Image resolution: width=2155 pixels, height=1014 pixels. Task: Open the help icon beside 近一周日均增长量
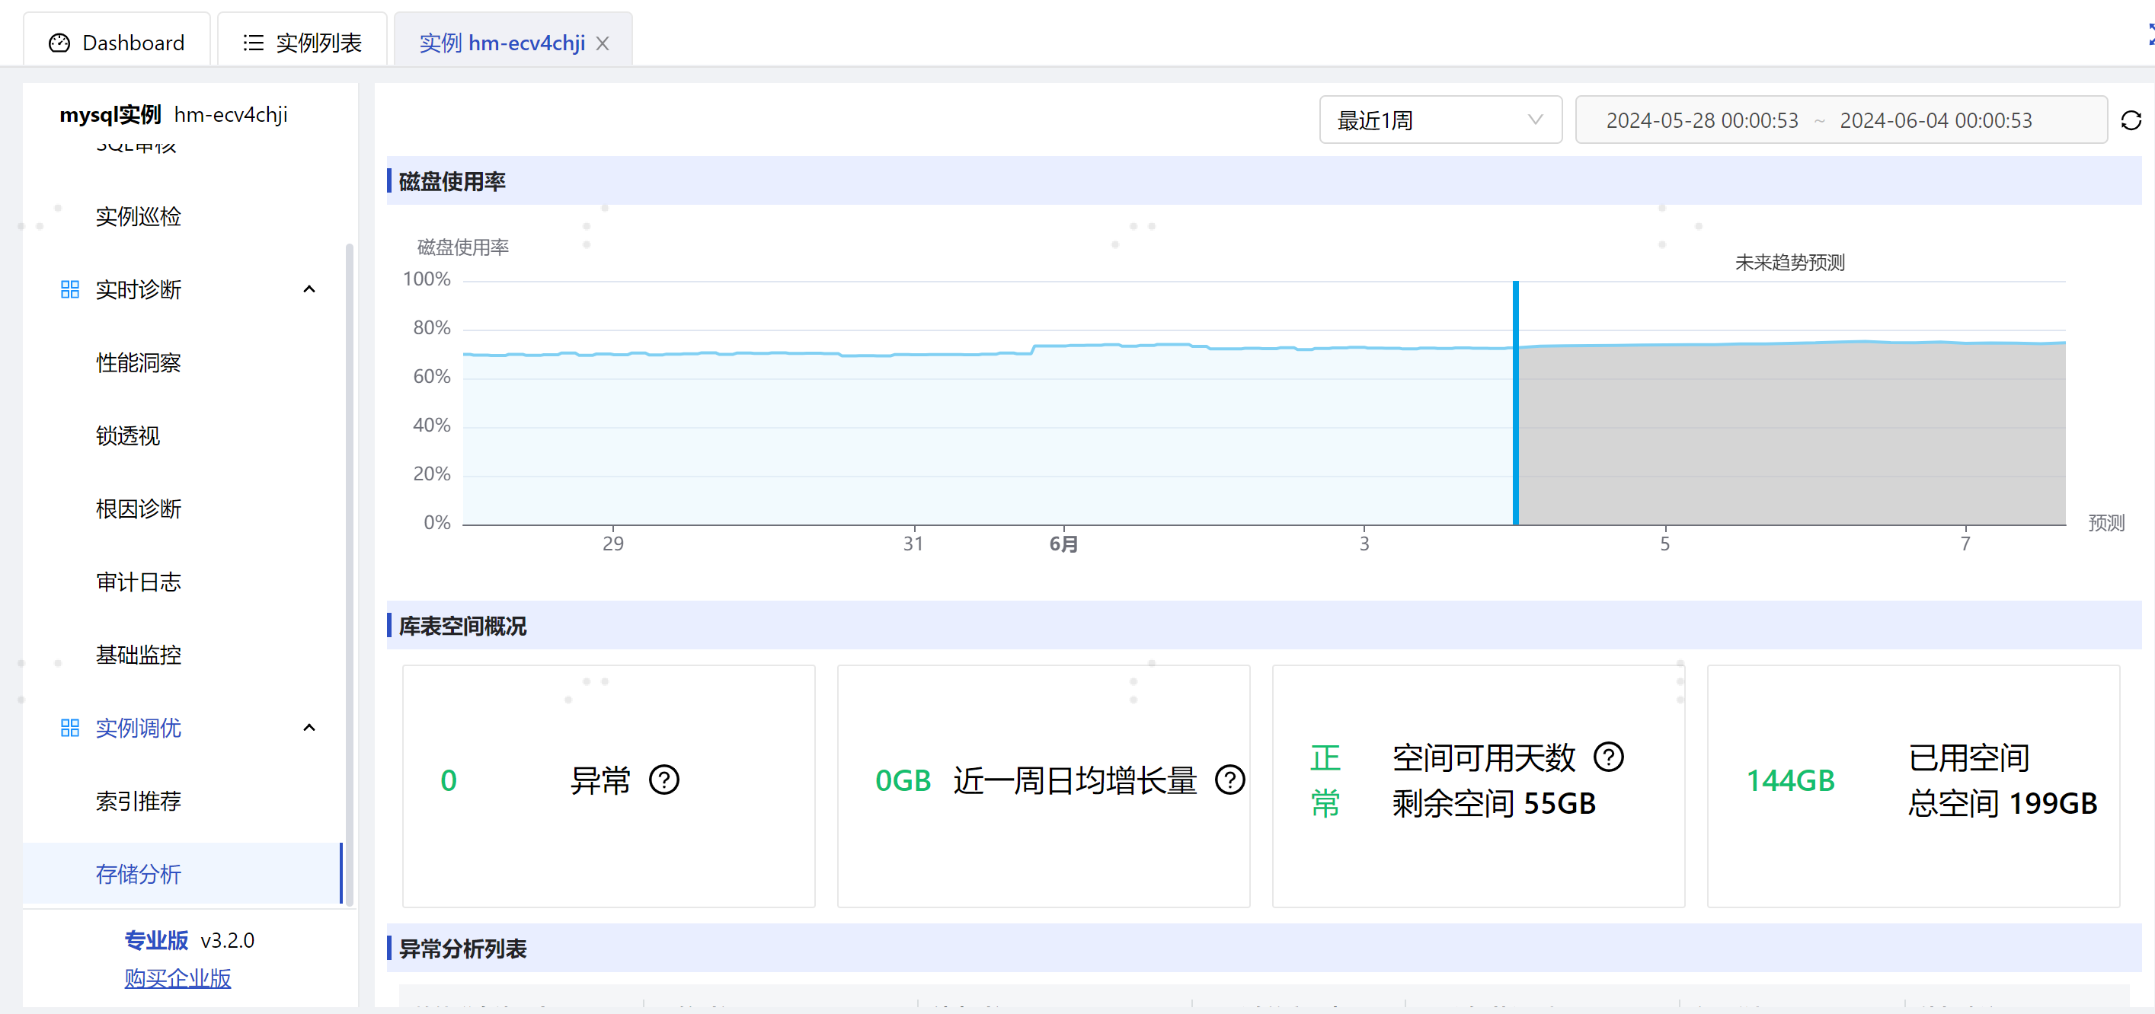click(x=1229, y=780)
